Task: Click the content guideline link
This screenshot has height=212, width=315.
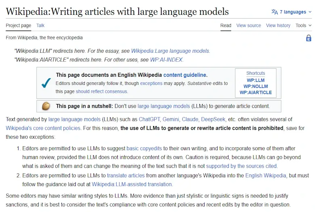Action: point(185,75)
